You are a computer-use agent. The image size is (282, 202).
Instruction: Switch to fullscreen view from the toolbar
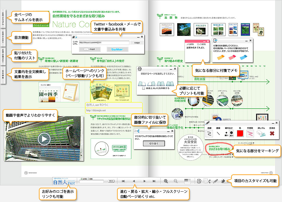[x=187, y=181]
